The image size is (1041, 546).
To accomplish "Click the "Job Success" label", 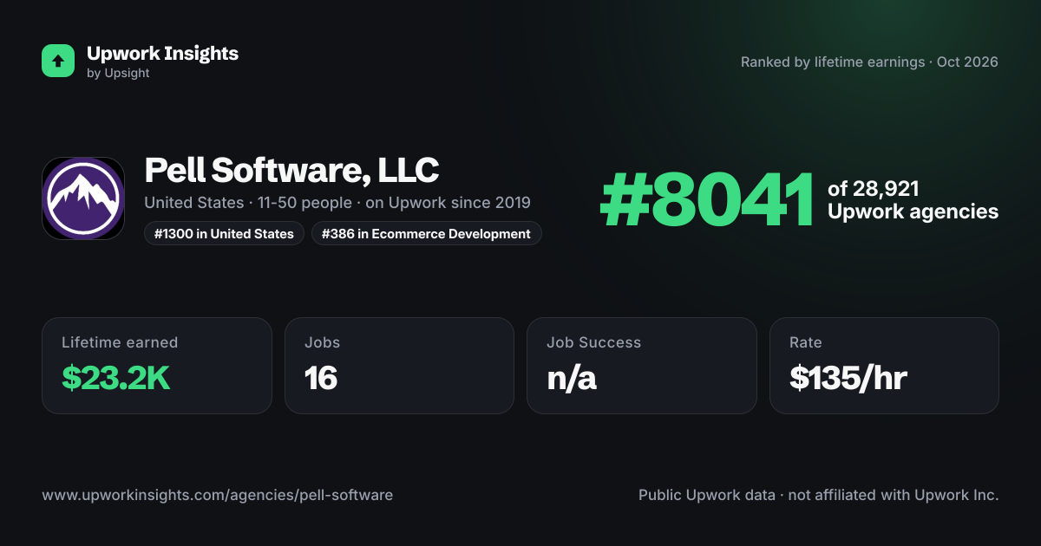I will pos(594,342).
